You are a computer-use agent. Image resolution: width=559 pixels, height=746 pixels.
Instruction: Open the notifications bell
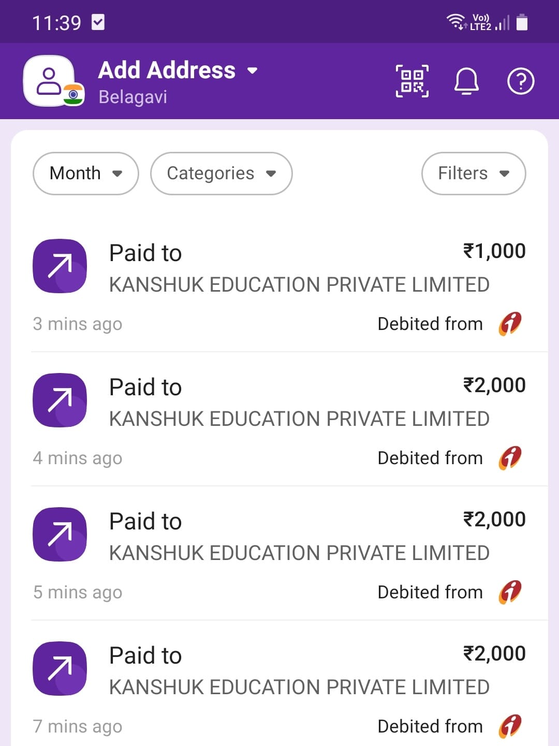[466, 81]
